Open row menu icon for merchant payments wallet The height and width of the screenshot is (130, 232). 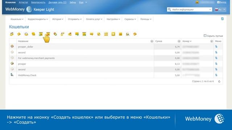pos(216,58)
